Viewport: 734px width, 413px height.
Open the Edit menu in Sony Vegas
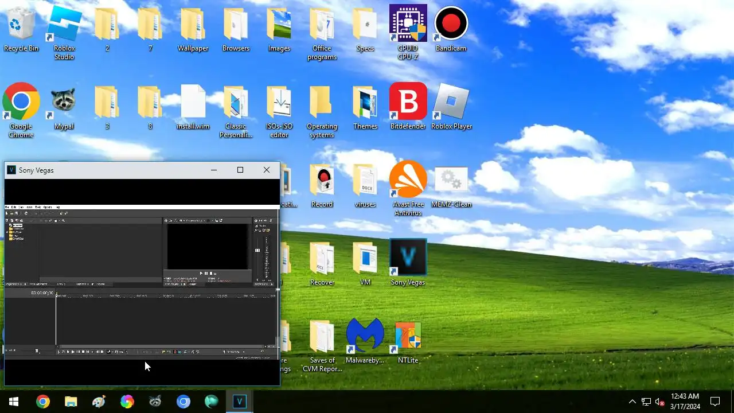click(14, 207)
